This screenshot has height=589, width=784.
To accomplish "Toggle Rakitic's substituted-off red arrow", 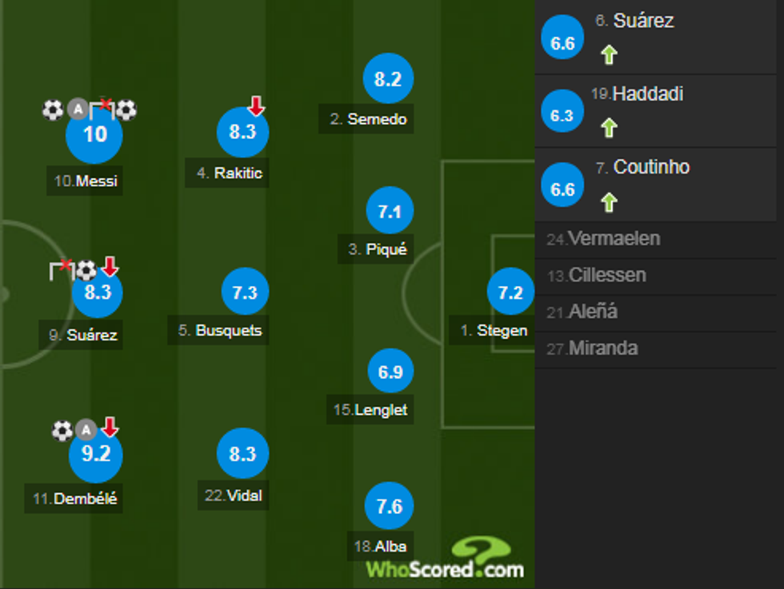I will coord(254,105).
